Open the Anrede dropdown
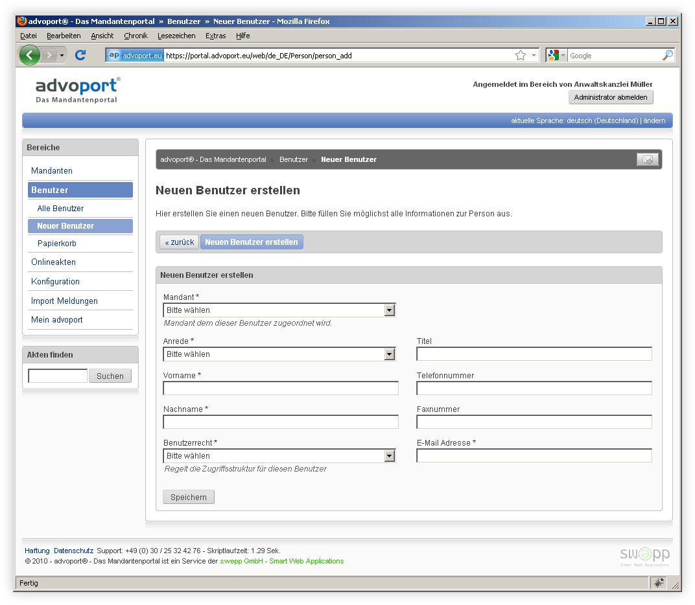The image size is (695, 605). 279,354
